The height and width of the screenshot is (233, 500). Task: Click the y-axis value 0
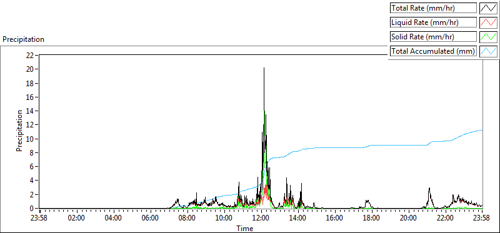pyautogui.click(x=32, y=209)
